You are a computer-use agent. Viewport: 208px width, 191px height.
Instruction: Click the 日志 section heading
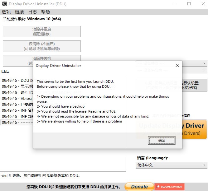coord(5,72)
